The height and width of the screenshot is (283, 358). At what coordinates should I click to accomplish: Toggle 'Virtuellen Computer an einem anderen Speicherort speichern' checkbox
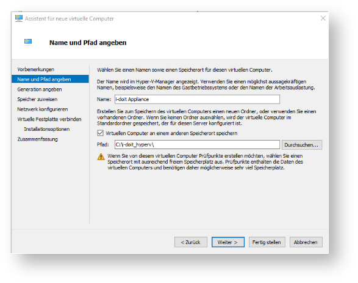coord(100,133)
